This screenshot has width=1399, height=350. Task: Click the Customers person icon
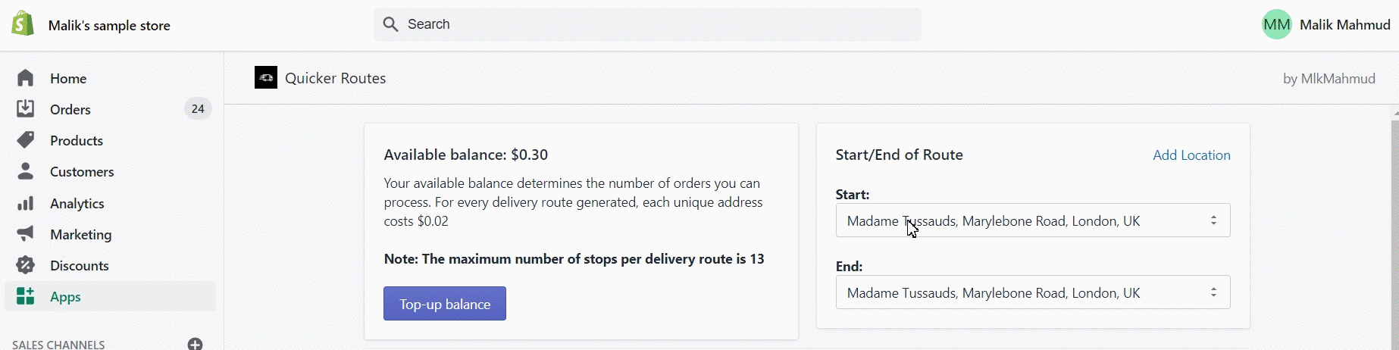pos(26,171)
